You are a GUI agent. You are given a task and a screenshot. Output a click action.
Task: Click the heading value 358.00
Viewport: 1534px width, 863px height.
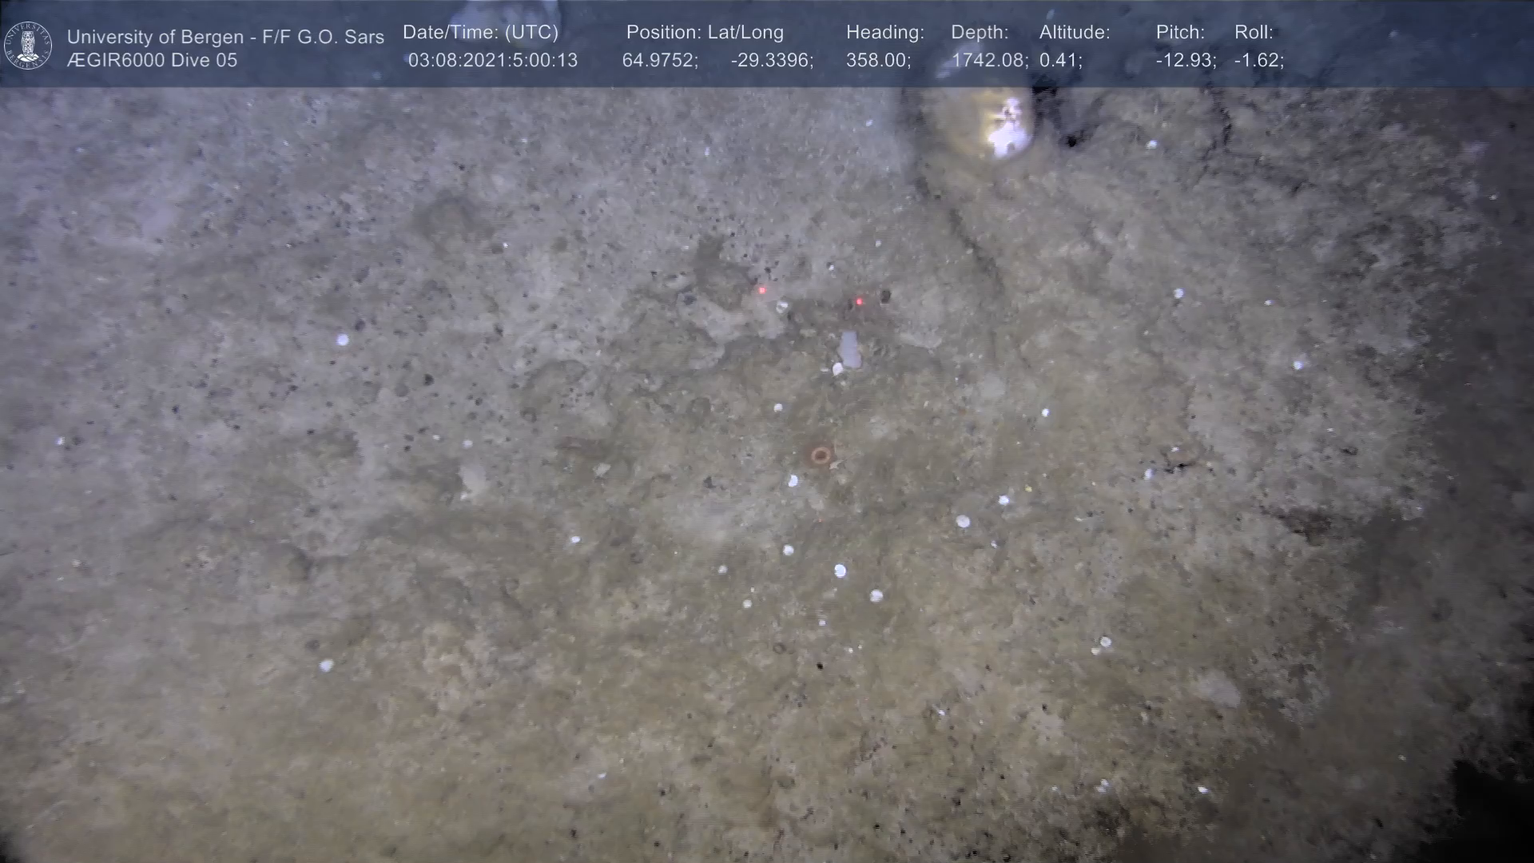coord(878,61)
